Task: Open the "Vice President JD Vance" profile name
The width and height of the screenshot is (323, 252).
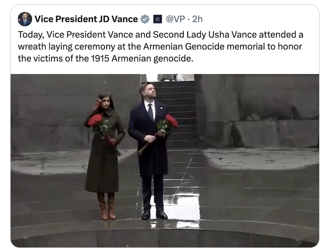Action: pos(86,19)
